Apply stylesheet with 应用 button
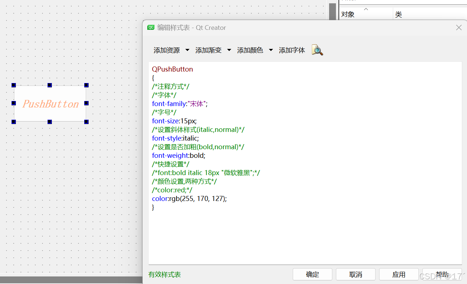The height and width of the screenshot is (284, 467). click(399, 275)
